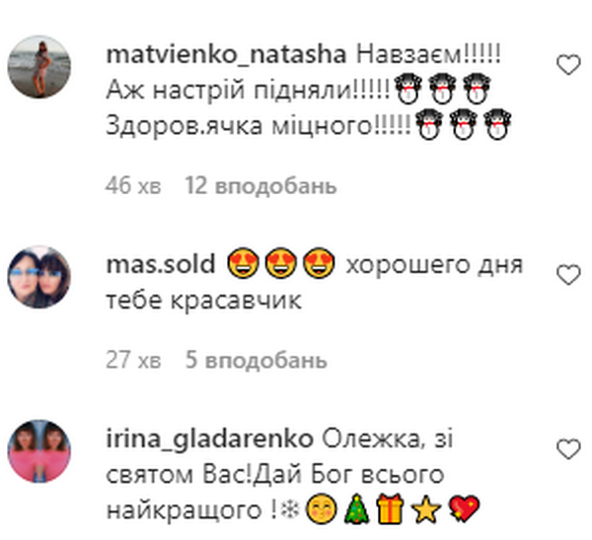Select the 27 хв timestamp
The width and height of the screenshot is (592, 540).
133,360
